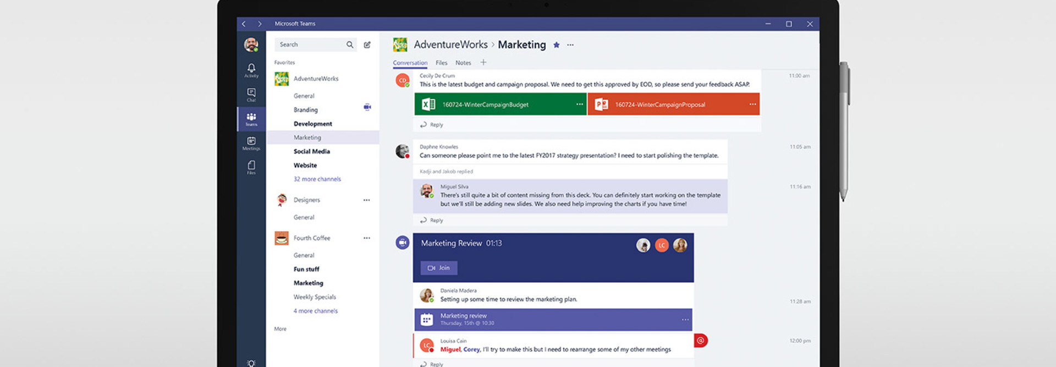Viewport: 1056px width, 367px height.
Task: Reply to Daphne Knowles' thread
Action: (x=432, y=220)
